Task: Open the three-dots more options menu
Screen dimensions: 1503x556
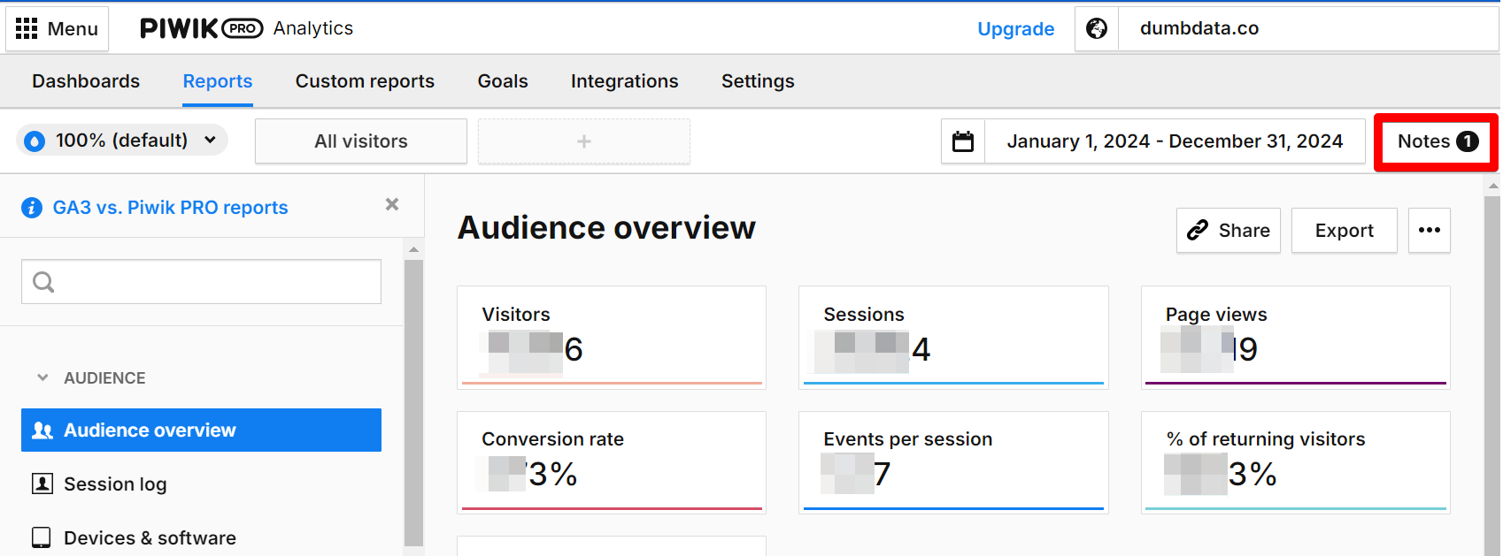Action: [x=1429, y=230]
